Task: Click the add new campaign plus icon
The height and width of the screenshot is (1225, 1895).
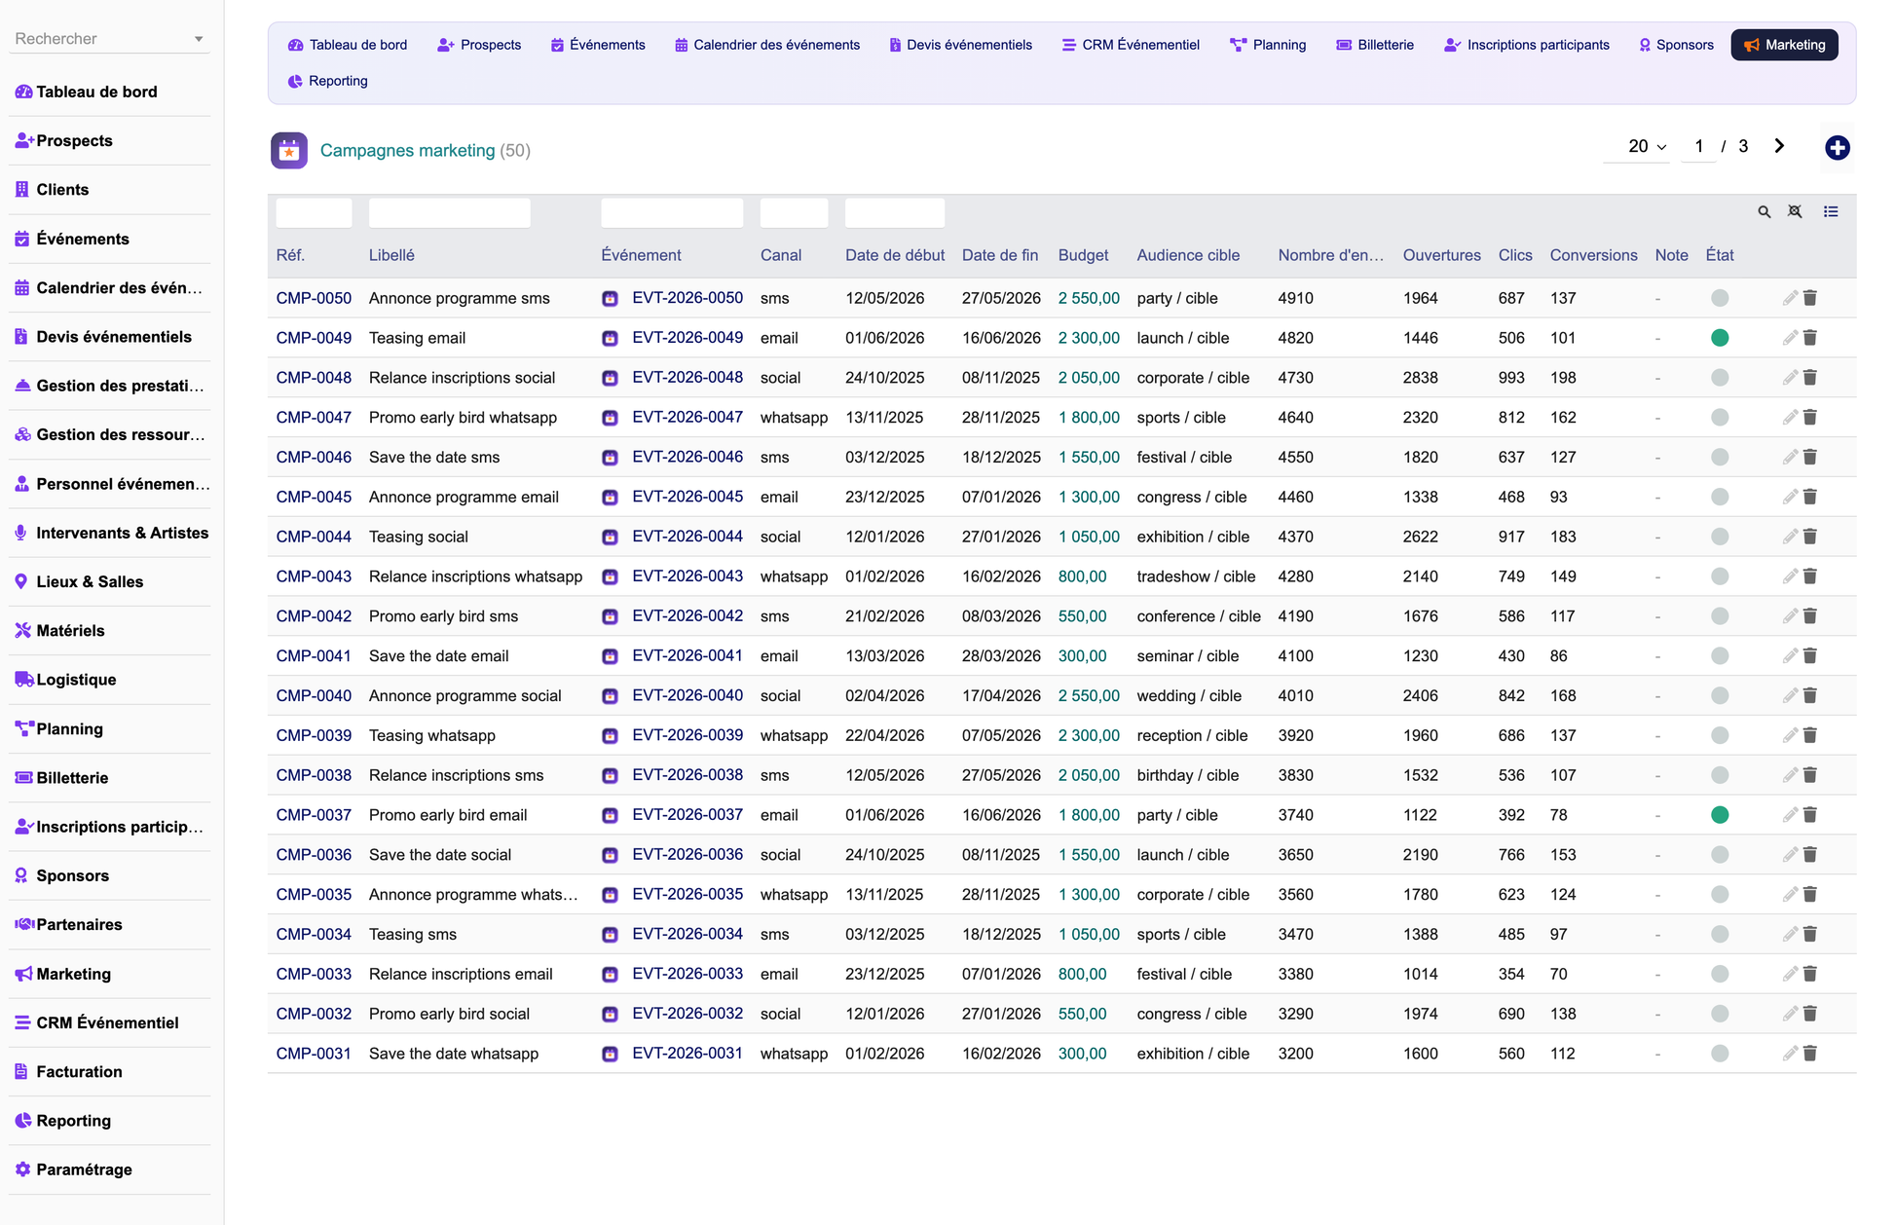Action: (x=1837, y=148)
